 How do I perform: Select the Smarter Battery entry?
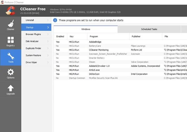click(120, 58)
